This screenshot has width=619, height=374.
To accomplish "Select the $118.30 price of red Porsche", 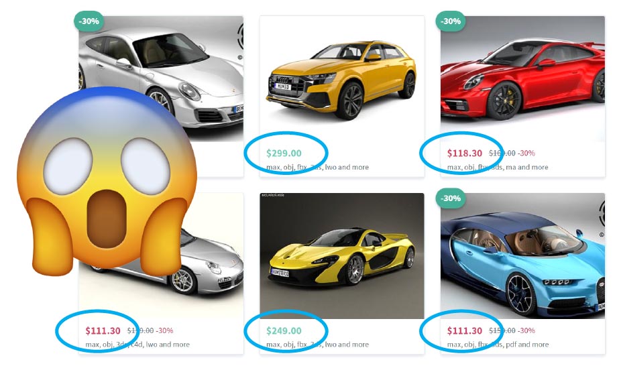I will pyautogui.click(x=464, y=153).
